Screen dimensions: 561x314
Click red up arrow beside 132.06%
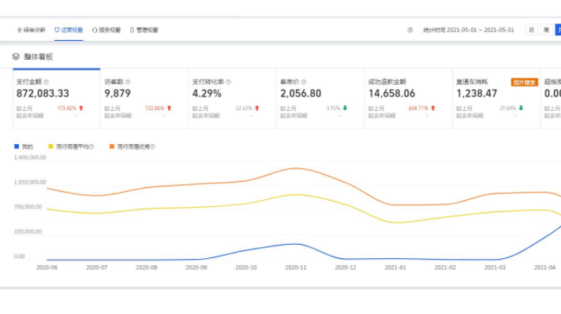[169, 108]
